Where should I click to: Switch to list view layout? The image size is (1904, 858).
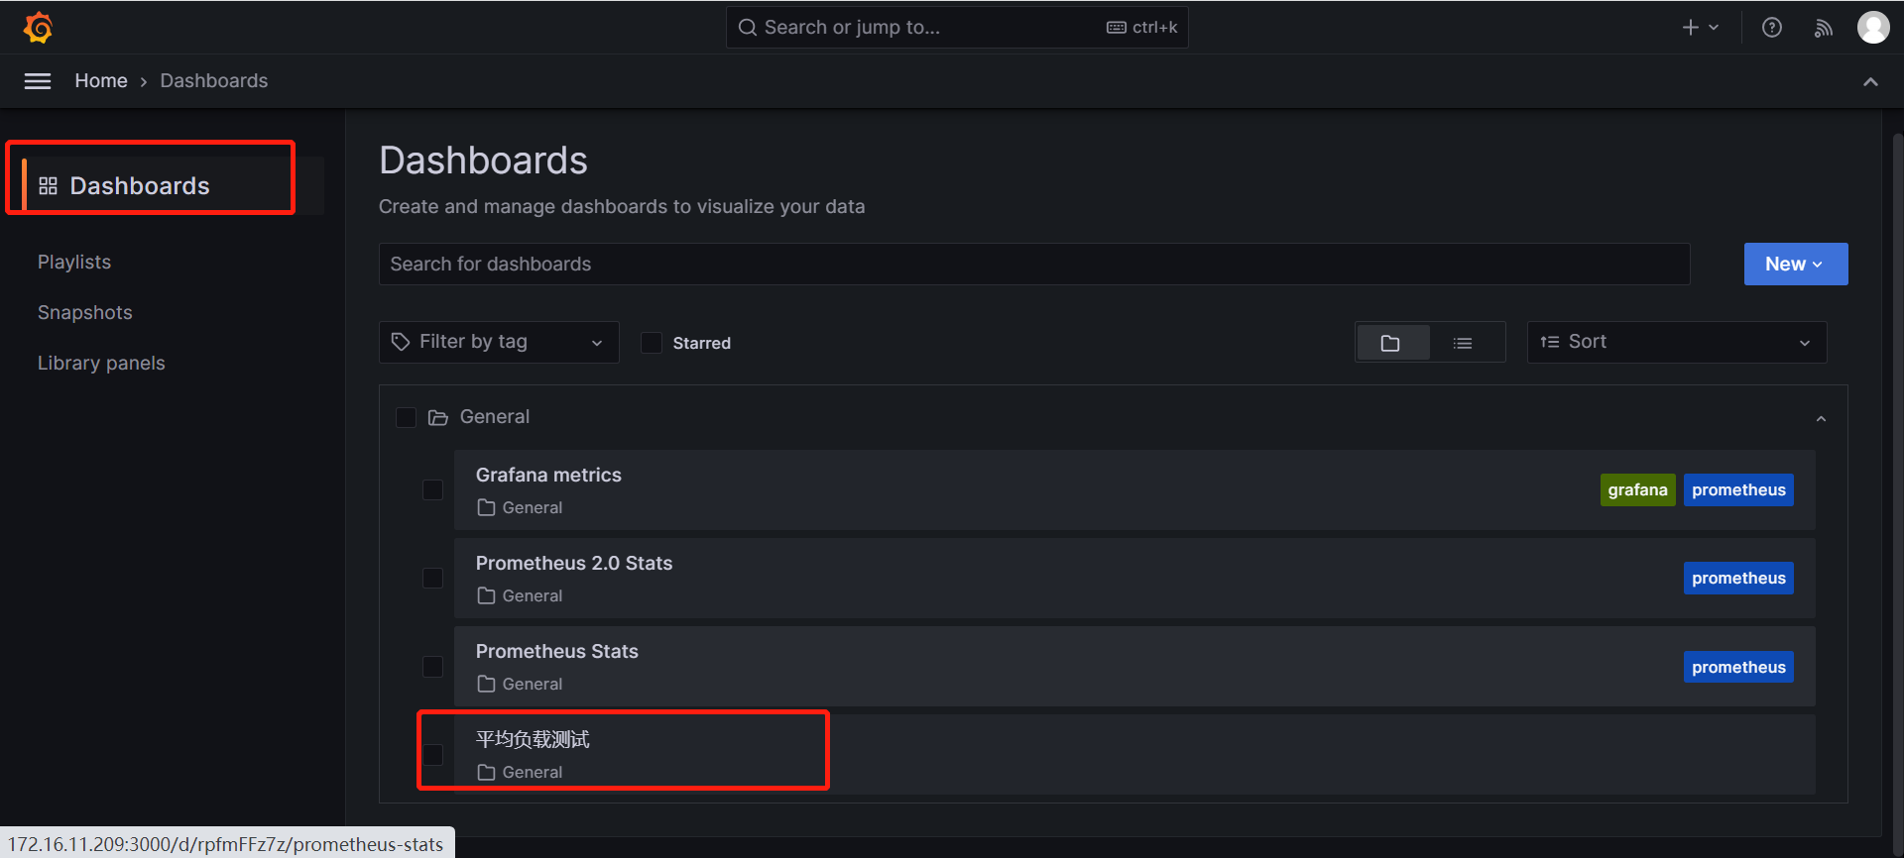click(1463, 343)
